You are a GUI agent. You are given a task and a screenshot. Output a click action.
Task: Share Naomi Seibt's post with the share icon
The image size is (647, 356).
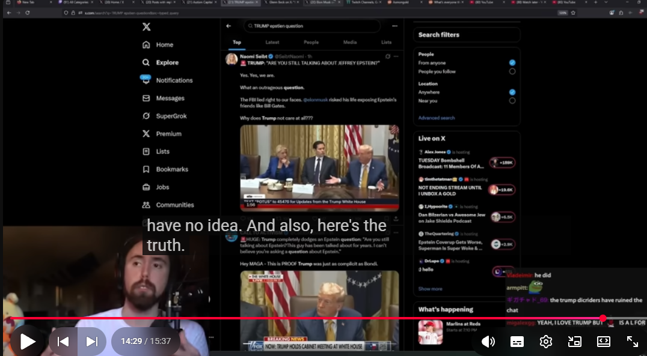[x=396, y=219]
